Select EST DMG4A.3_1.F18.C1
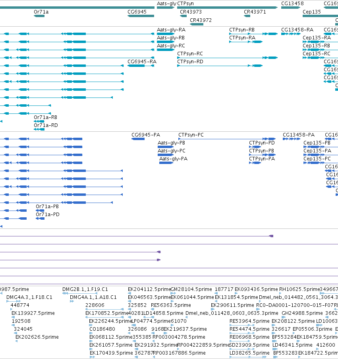Screen dimensions: 338x359 pyautogui.click(x=29, y=297)
